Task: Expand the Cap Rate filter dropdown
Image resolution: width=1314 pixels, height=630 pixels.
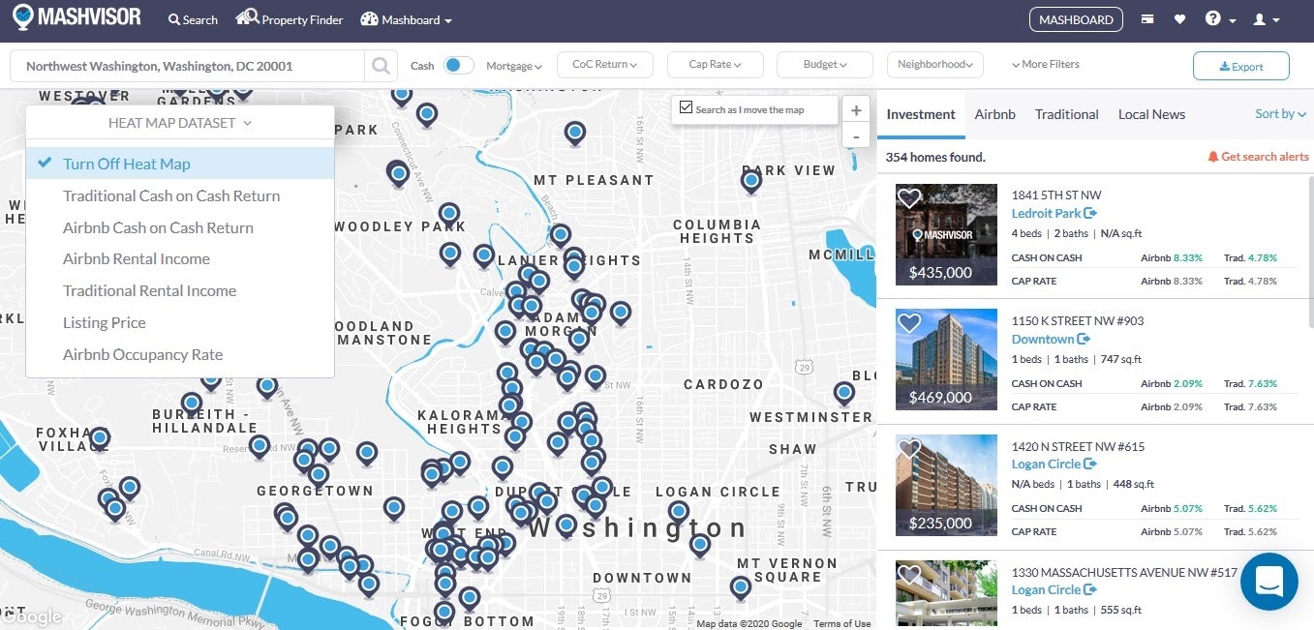Action: click(715, 65)
